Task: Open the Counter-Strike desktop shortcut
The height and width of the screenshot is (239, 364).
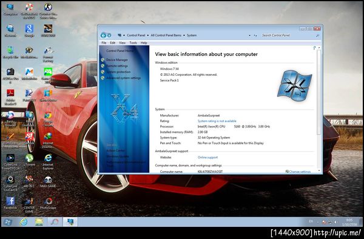Action: tap(48, 11)
